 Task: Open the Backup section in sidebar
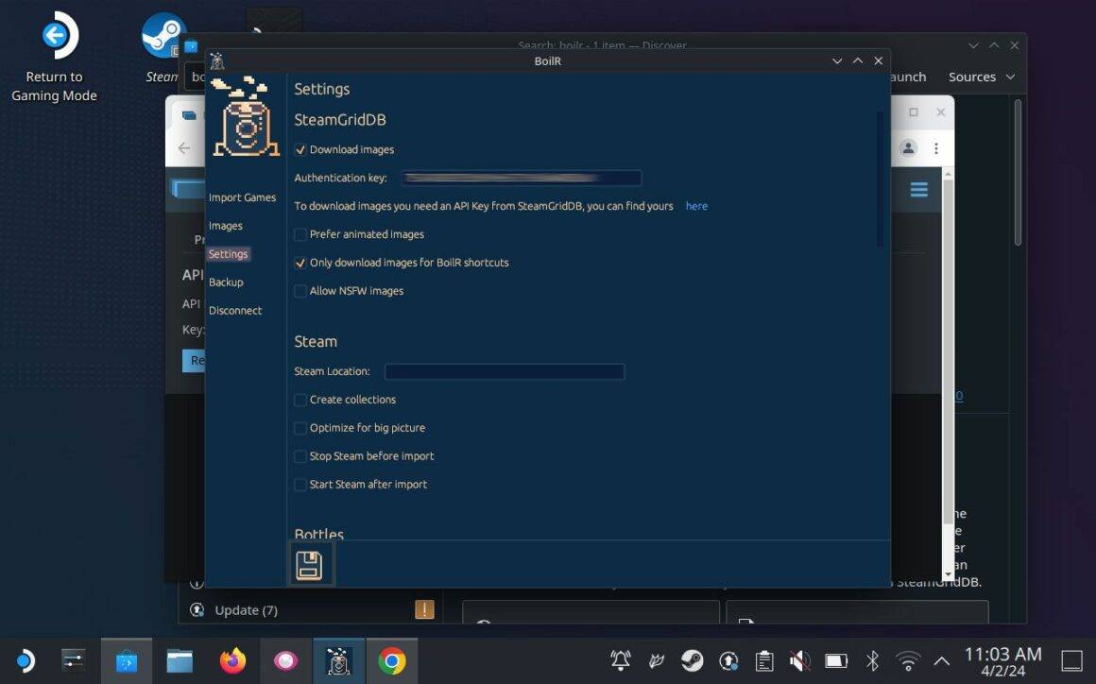(226, 282)
